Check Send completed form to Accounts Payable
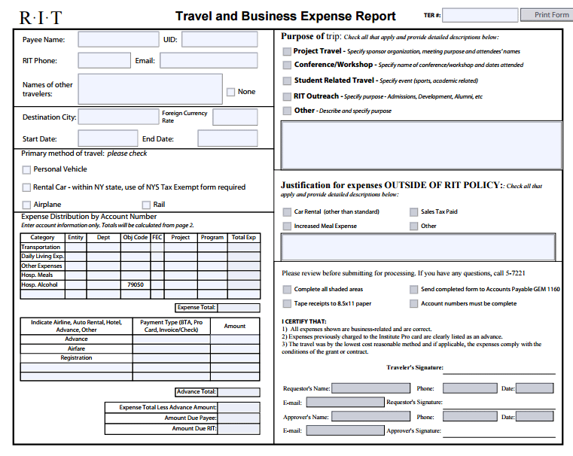 click(x=413, y=290)
